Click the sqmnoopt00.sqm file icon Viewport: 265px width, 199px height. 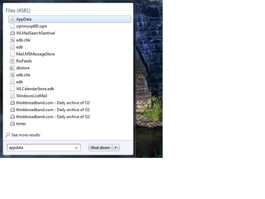(x=12, y=26)
